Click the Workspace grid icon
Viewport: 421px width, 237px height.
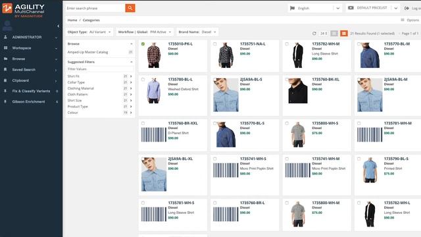pyautogui.click(x=5, y=48)
